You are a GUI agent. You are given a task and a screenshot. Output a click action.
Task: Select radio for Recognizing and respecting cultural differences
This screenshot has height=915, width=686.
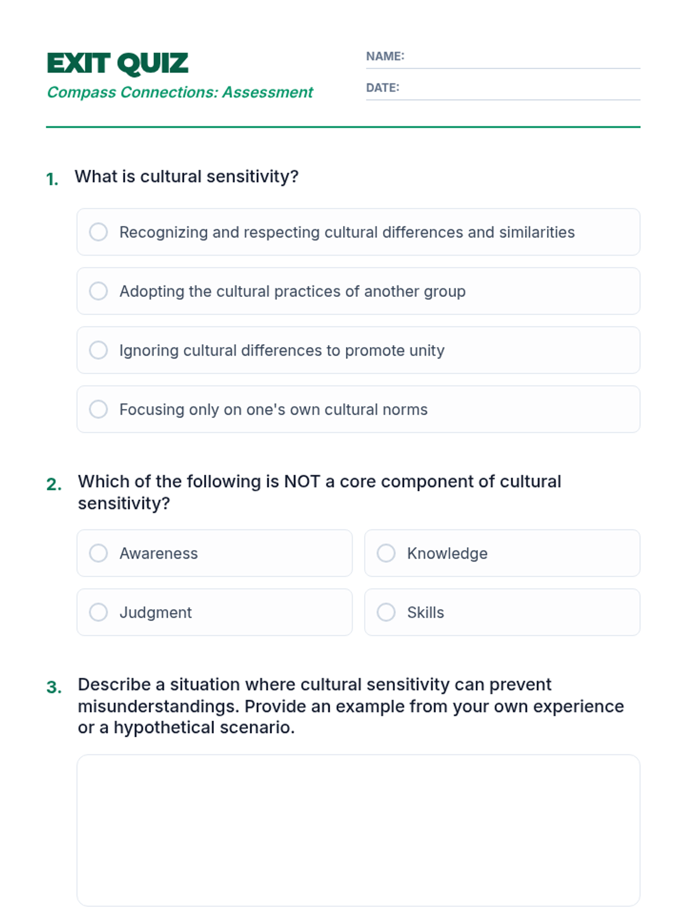[98, 232]
